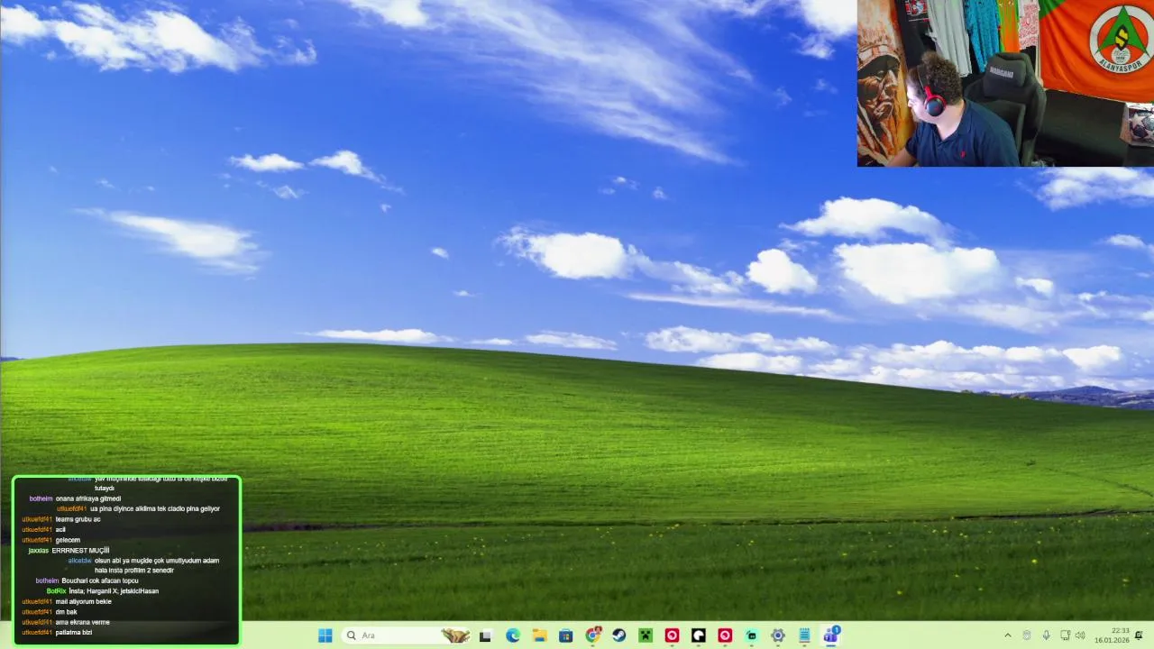Open Google Chrome from the taskbar
The height and width of the screenshot is (649, 1154).
point(592,635)
